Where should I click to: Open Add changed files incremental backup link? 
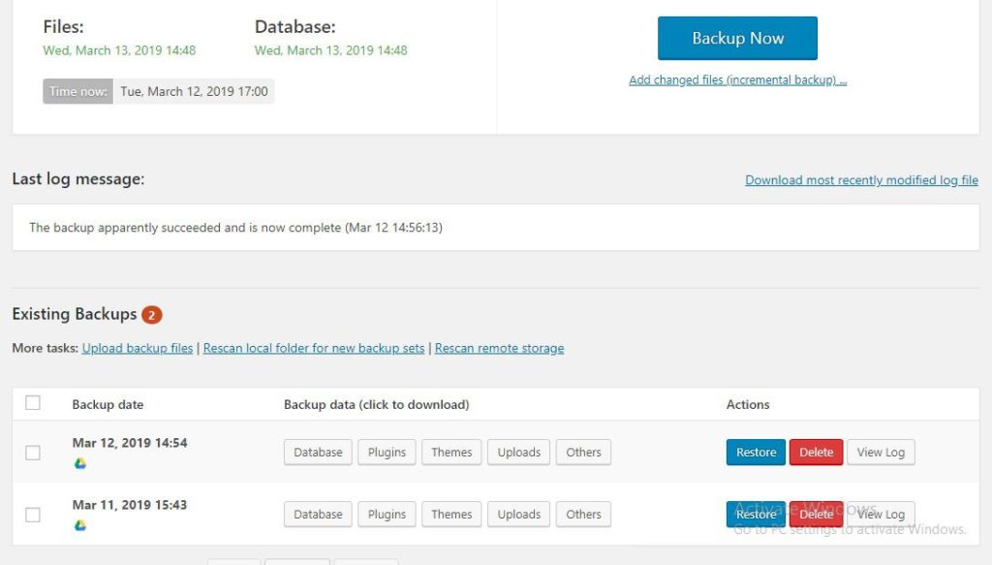[x=737, y=79]
